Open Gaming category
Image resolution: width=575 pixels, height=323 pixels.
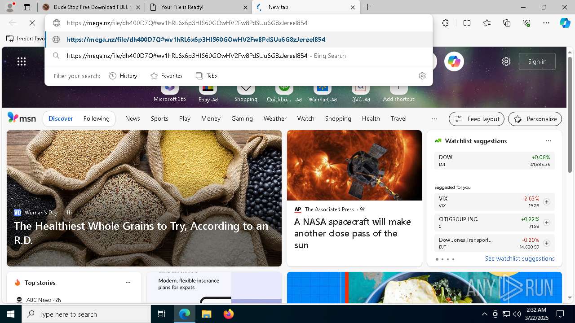(242, 118)
